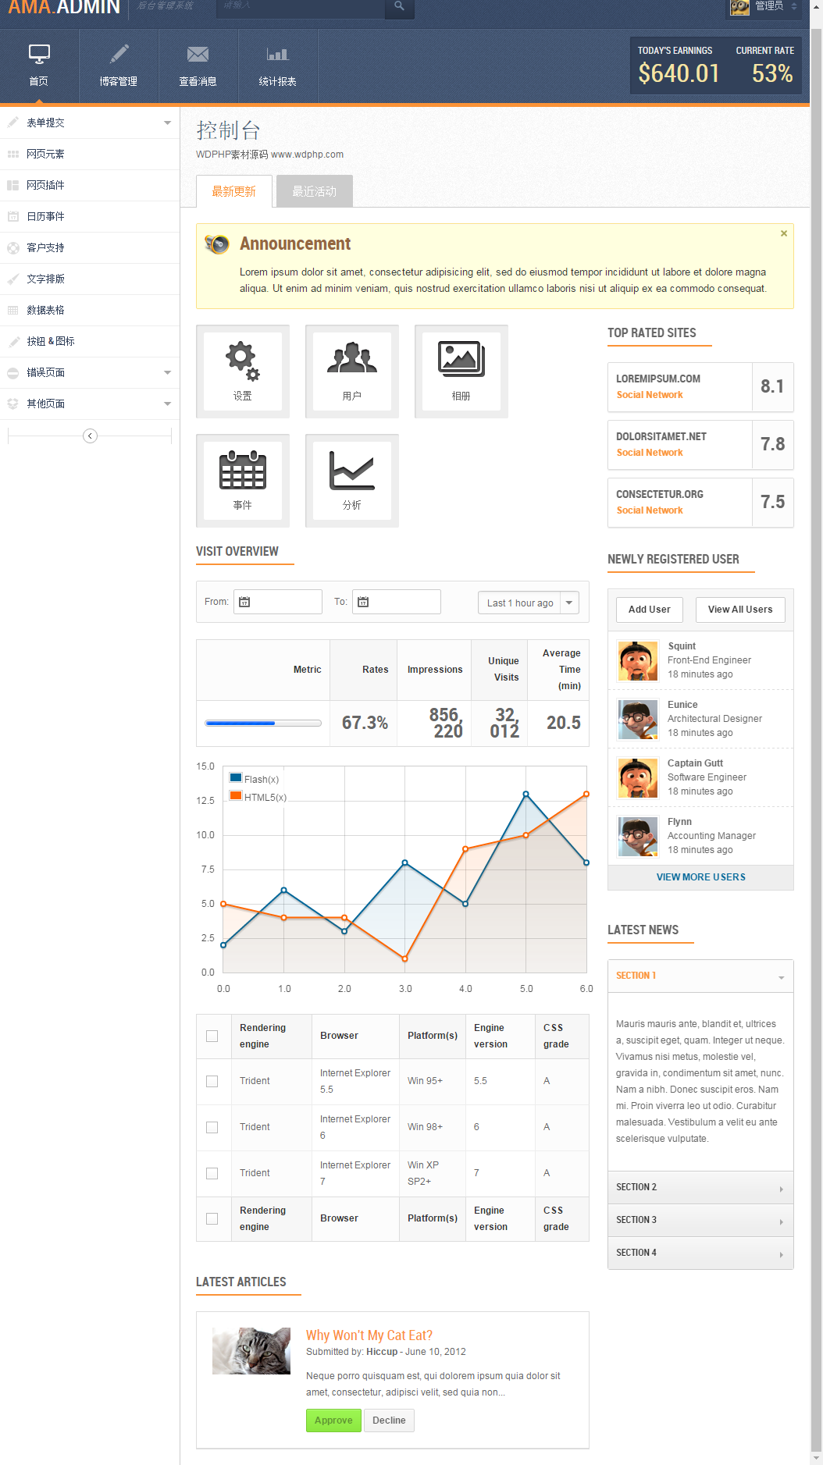Select 数据表格 in the sidebar menu
Image resolution: width=823 pixels, height=1465 pixels.
click(x=46, y=310)
